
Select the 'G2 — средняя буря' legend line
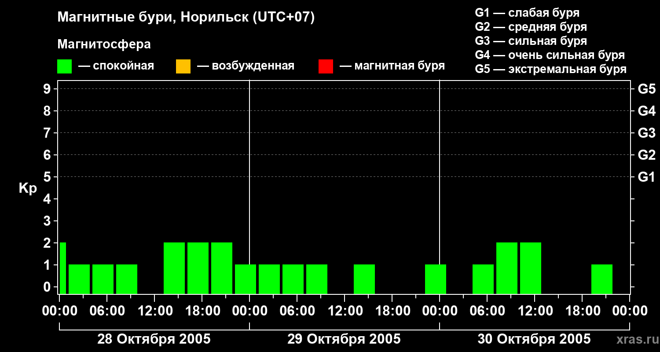point(531,27)
